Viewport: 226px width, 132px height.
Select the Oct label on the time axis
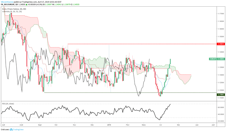[56, 125]
